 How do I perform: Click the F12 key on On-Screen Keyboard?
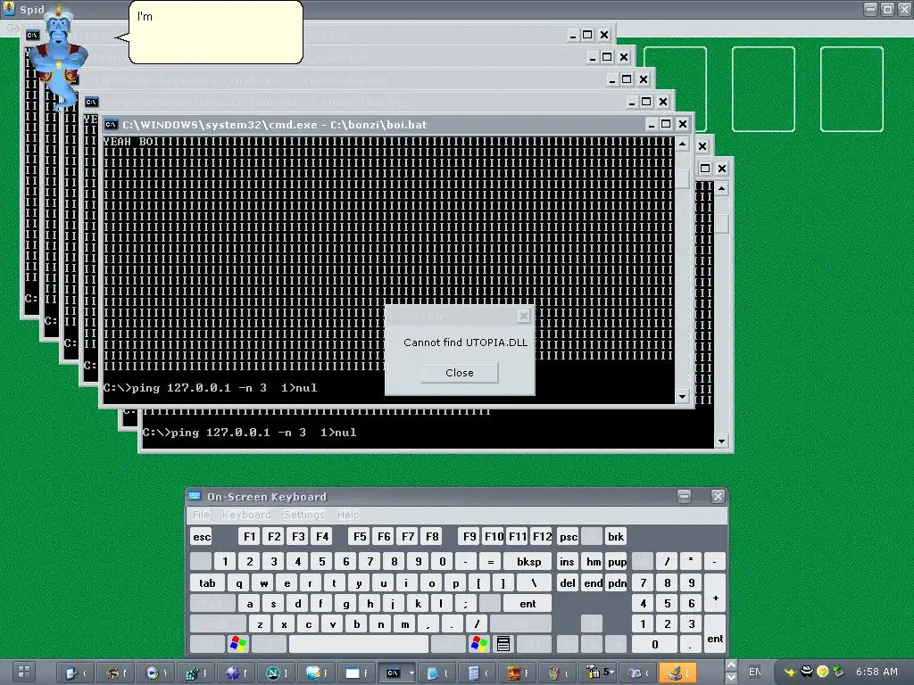[542, 536]
